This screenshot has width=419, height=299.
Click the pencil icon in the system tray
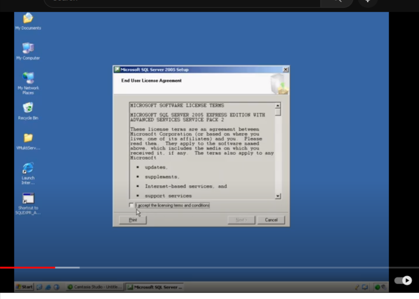[357, 287]
